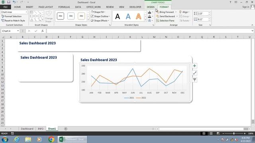Switch to Page Layout view
The height and width of the screenshot is (143, 255).
211,133
